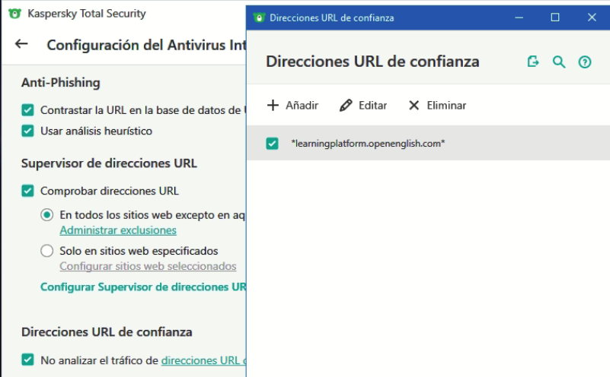Disable Usar análisis heurístico

27,131
